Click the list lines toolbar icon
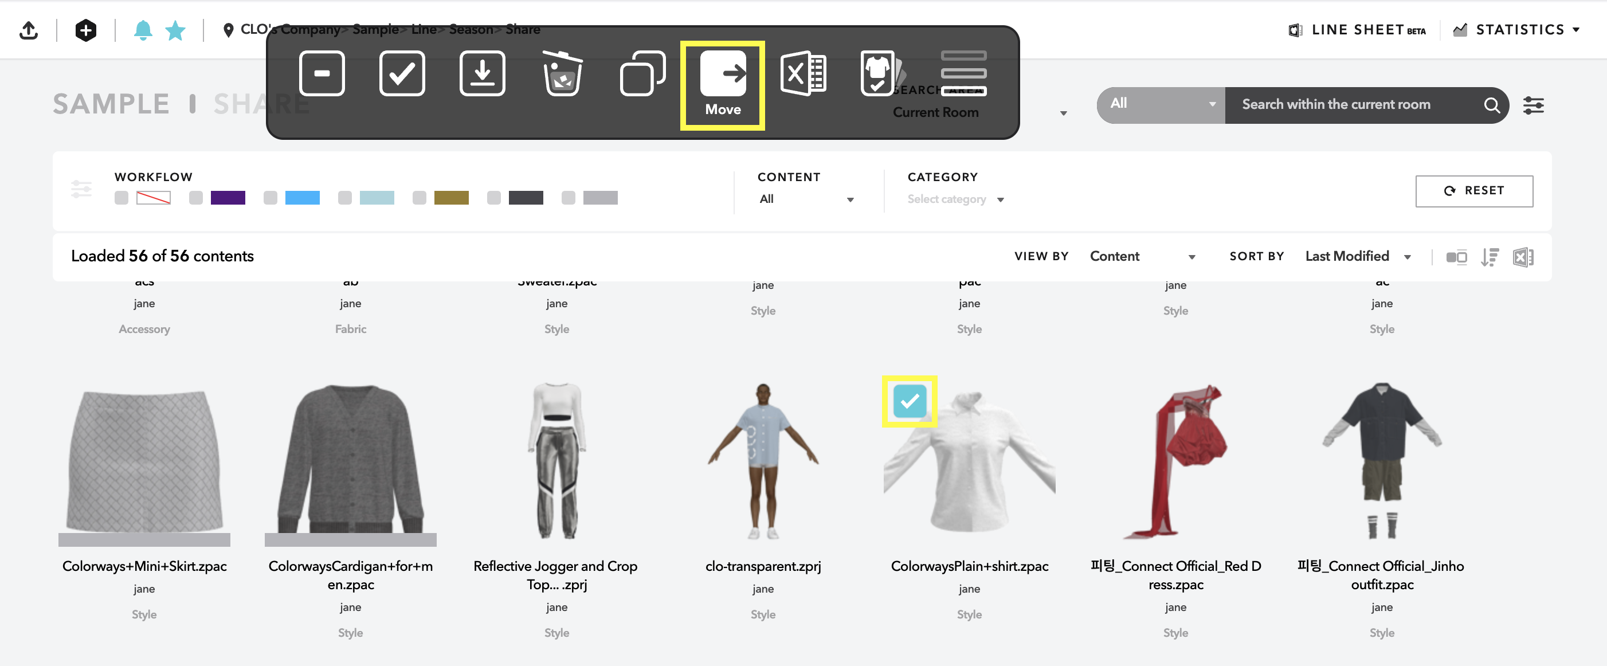Image resolution: width=1607 pixels, height=666 pixels. click(963, 73)
